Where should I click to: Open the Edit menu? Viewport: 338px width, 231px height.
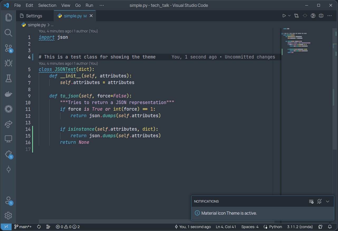coord(30,5)
